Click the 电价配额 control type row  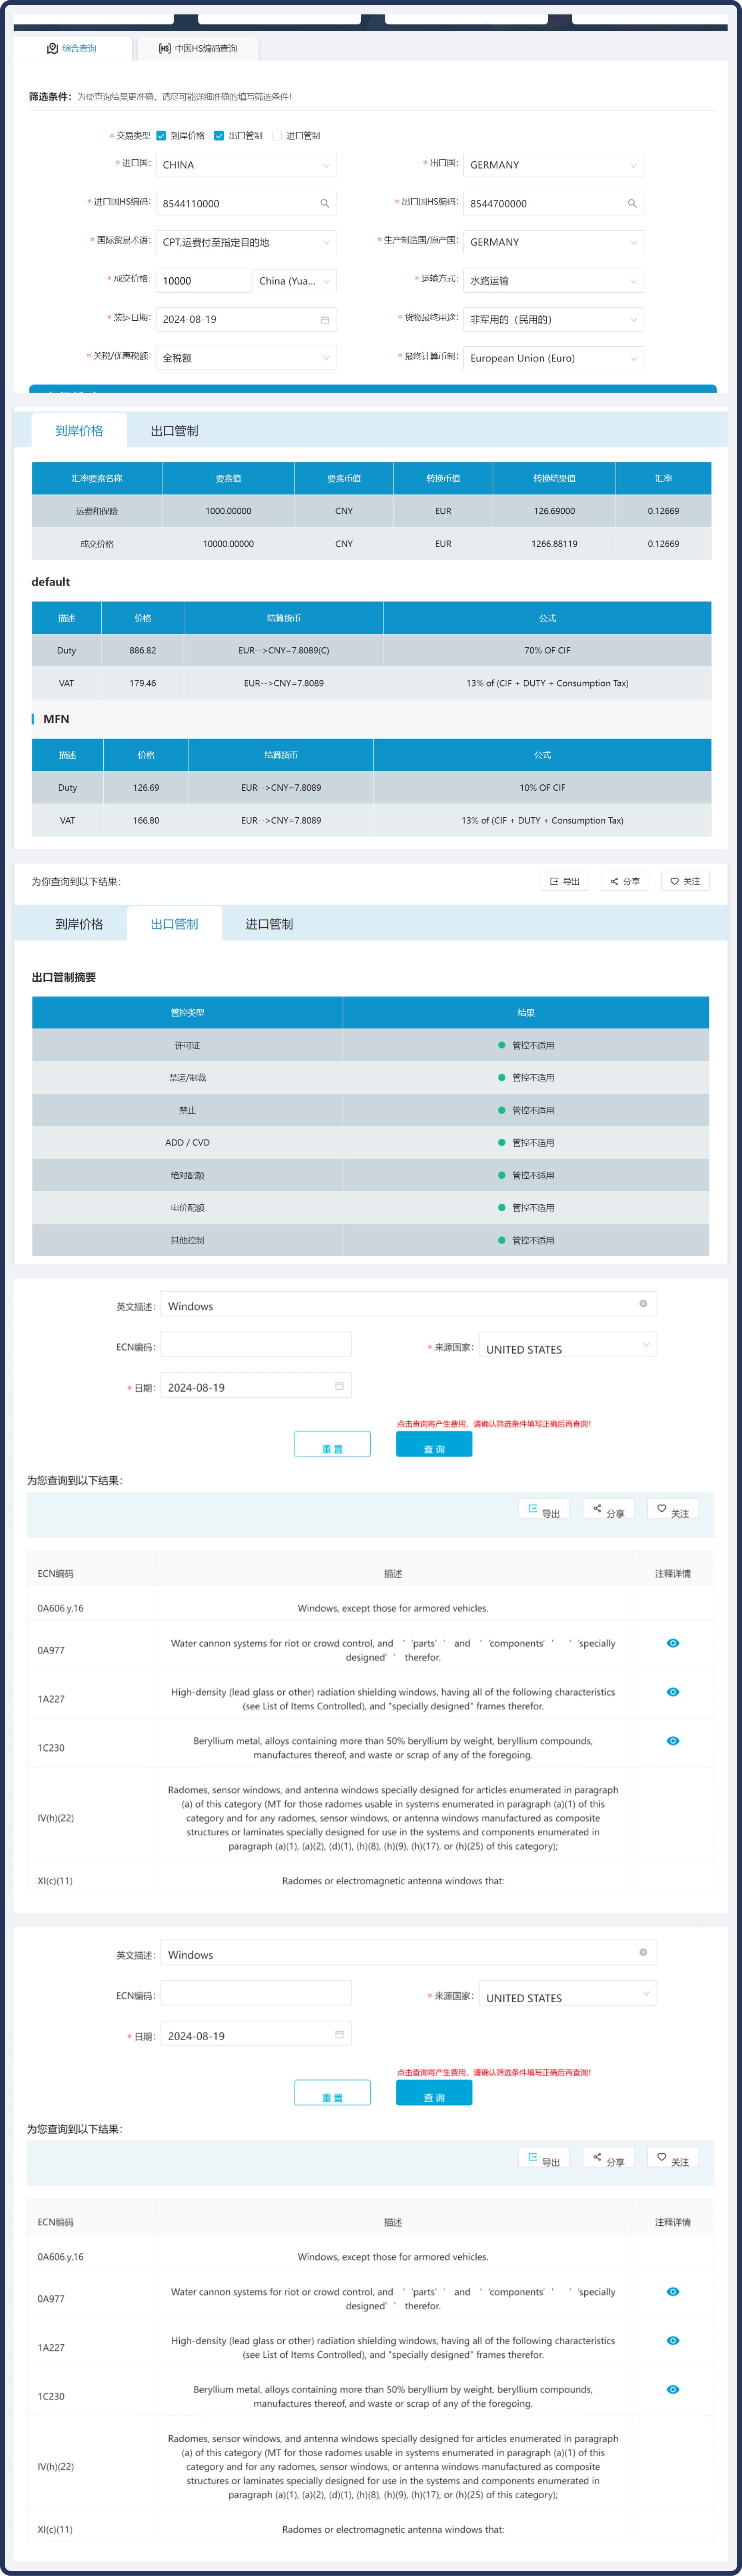coord(371,1208)
